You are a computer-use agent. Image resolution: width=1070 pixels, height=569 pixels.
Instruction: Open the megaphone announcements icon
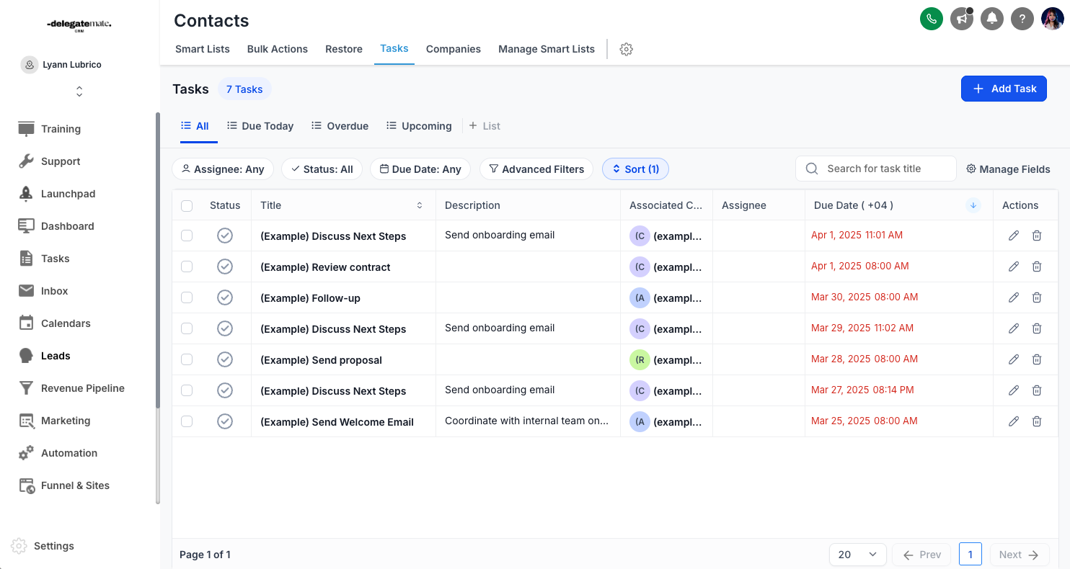point(962,19)
